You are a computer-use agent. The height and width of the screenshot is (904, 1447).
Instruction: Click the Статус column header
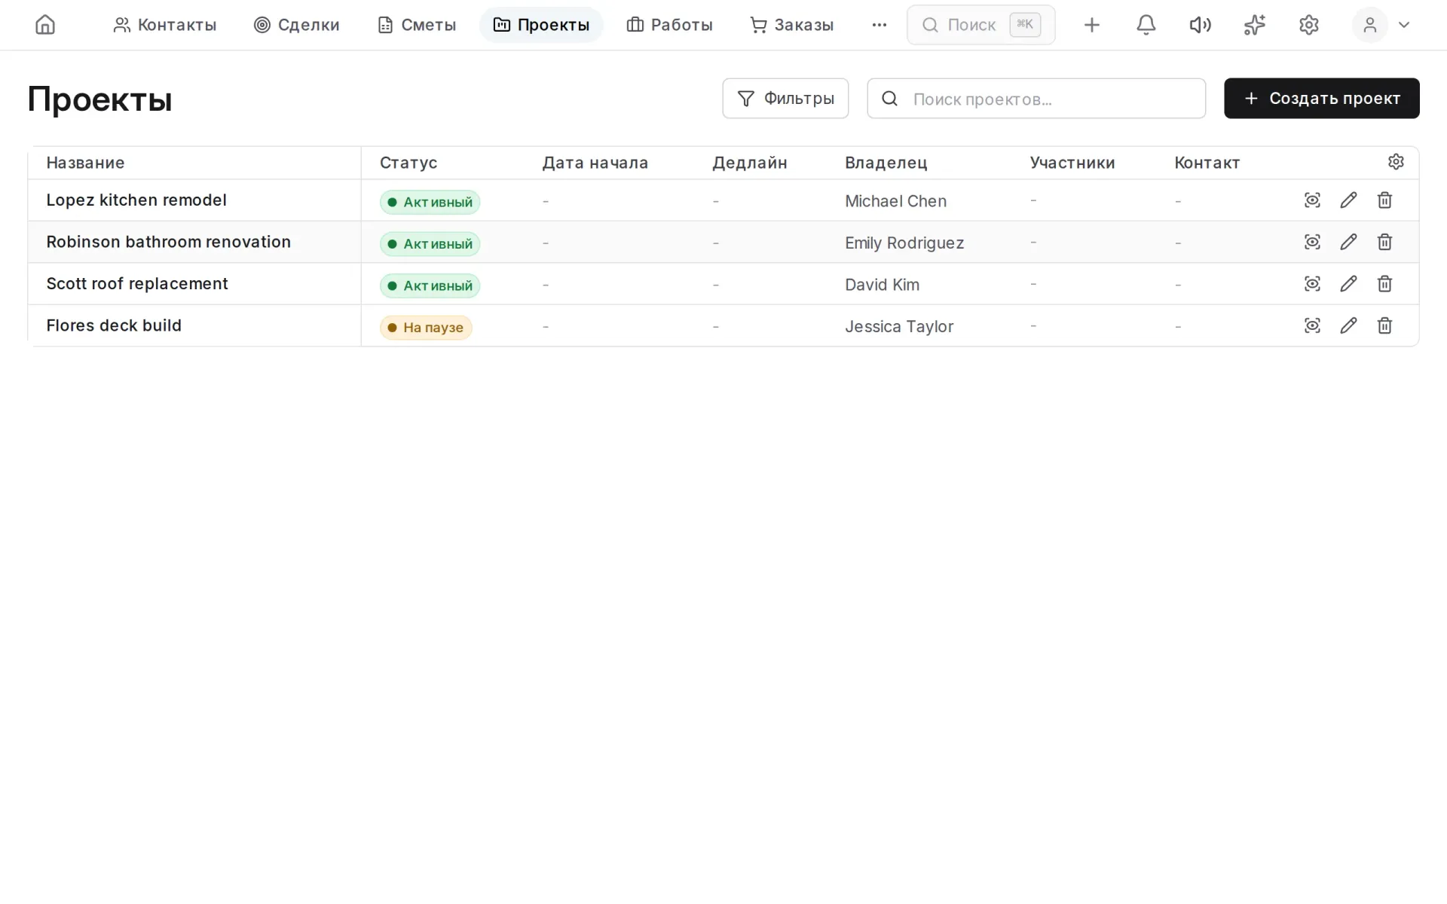pos(408,163)
